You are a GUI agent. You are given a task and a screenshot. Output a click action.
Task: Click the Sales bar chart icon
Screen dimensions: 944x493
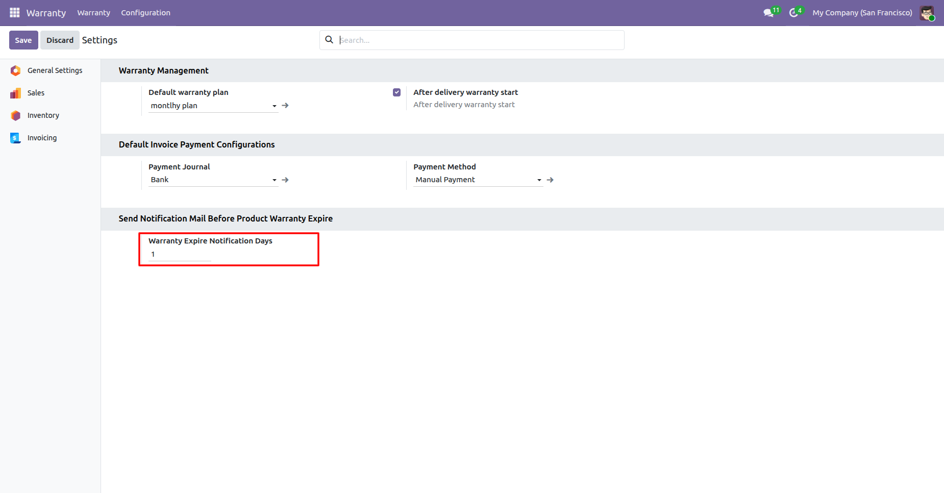pos(16,93)
